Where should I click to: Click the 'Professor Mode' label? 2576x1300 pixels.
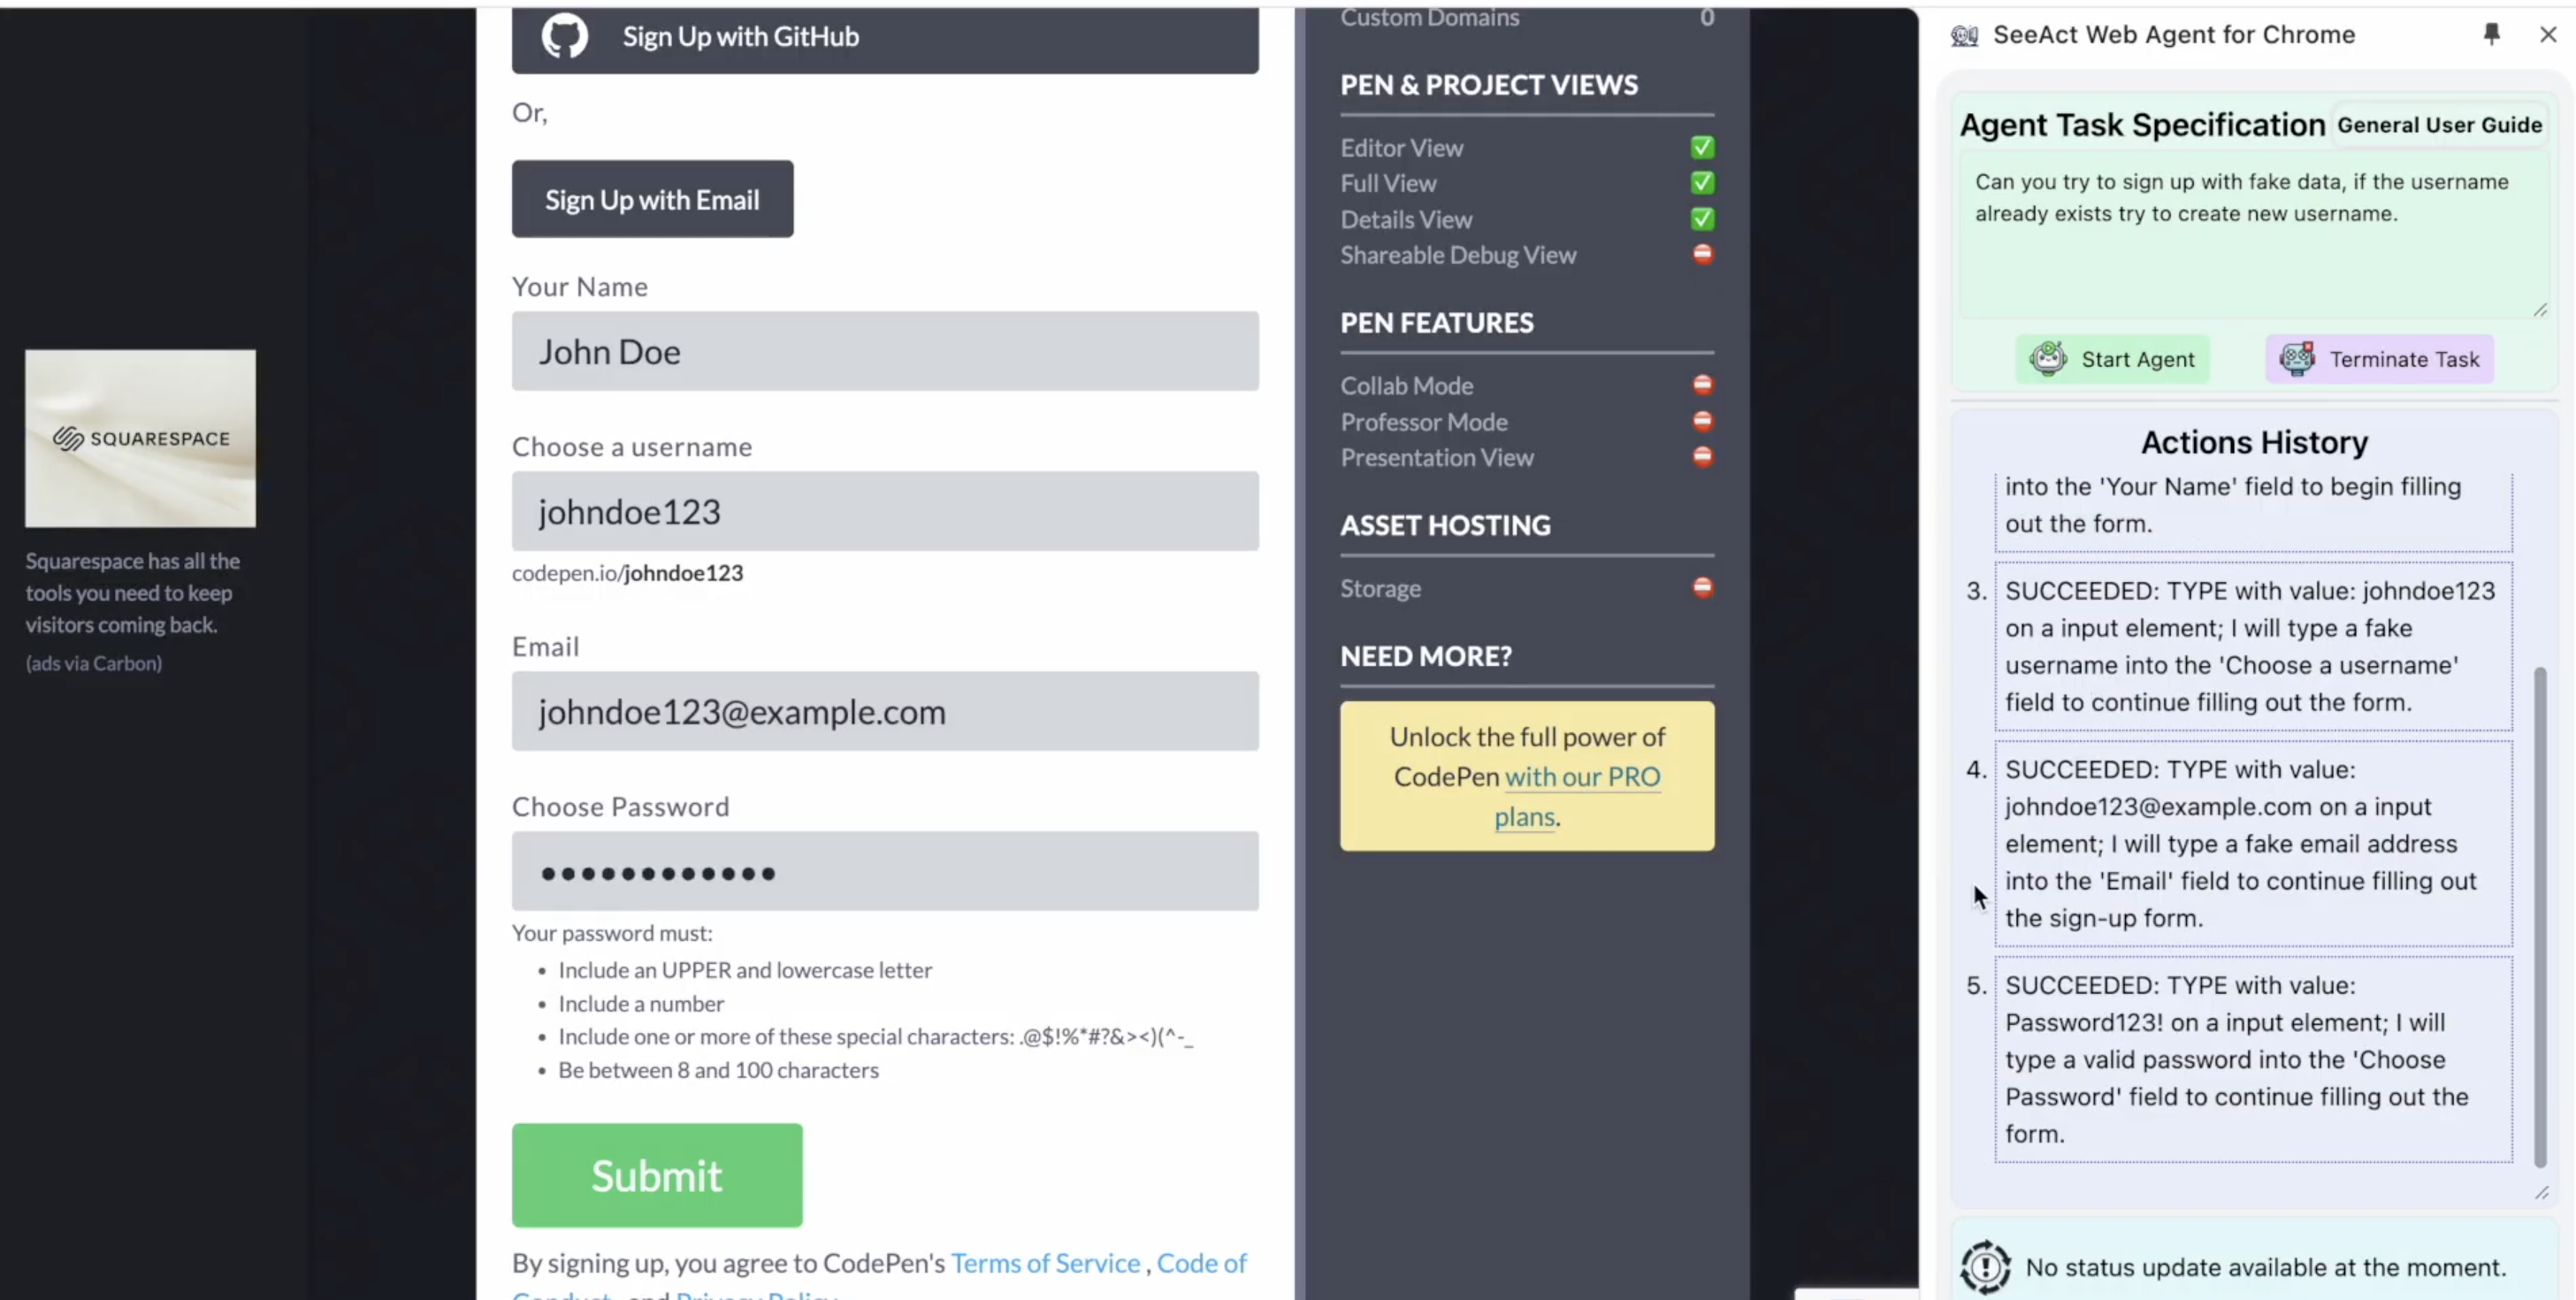[x=1424, y=422]
